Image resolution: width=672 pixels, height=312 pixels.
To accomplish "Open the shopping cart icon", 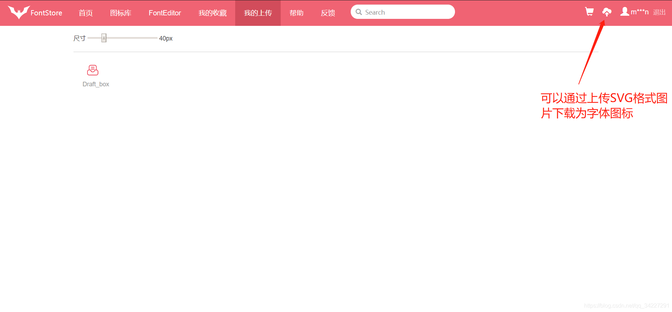I will (589, 12).
